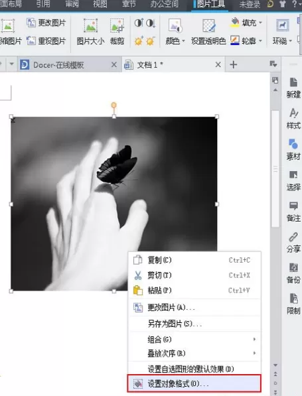
Task: Switch to 引用 ribbon tab
Action: (43, 4)
